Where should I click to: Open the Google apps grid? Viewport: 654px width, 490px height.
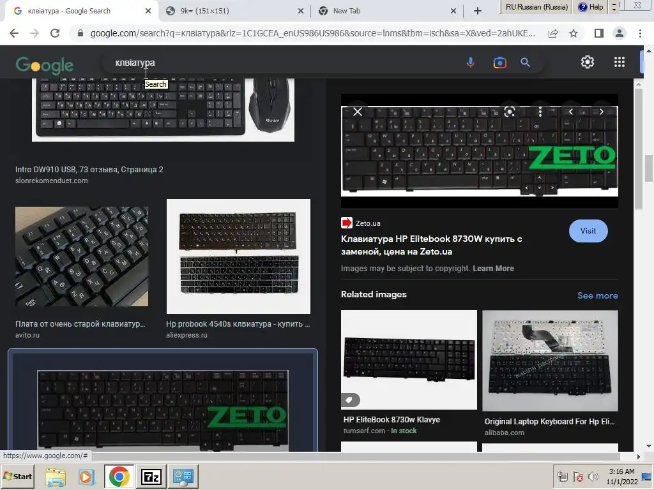pyautogui.click(x=620, y=62)
